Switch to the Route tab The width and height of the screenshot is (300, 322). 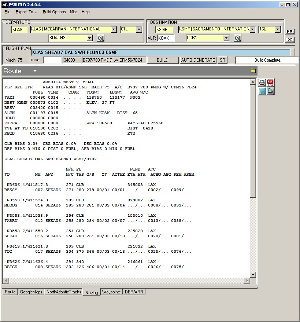pyautogui.click(x=10, y=292)
